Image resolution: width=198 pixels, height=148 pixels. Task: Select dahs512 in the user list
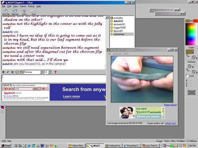pos(118,21)
